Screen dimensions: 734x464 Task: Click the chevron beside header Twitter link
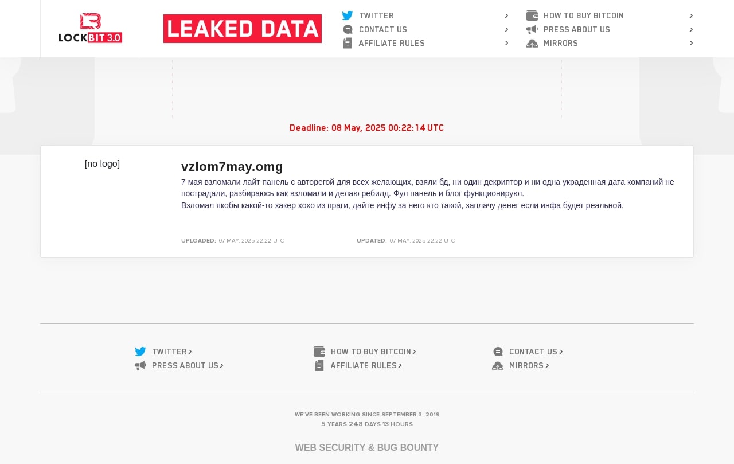[x=507, y=15]
